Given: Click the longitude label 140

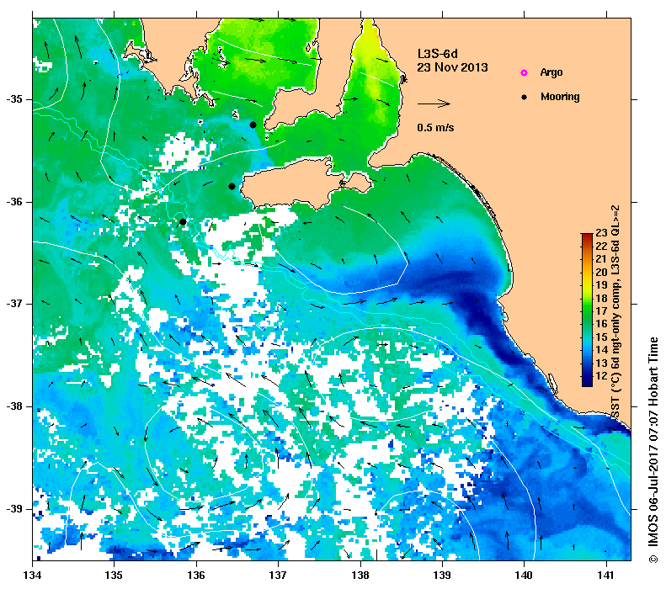Looking at the screenshot, I should pyautogui.click(x=525, y=576).
